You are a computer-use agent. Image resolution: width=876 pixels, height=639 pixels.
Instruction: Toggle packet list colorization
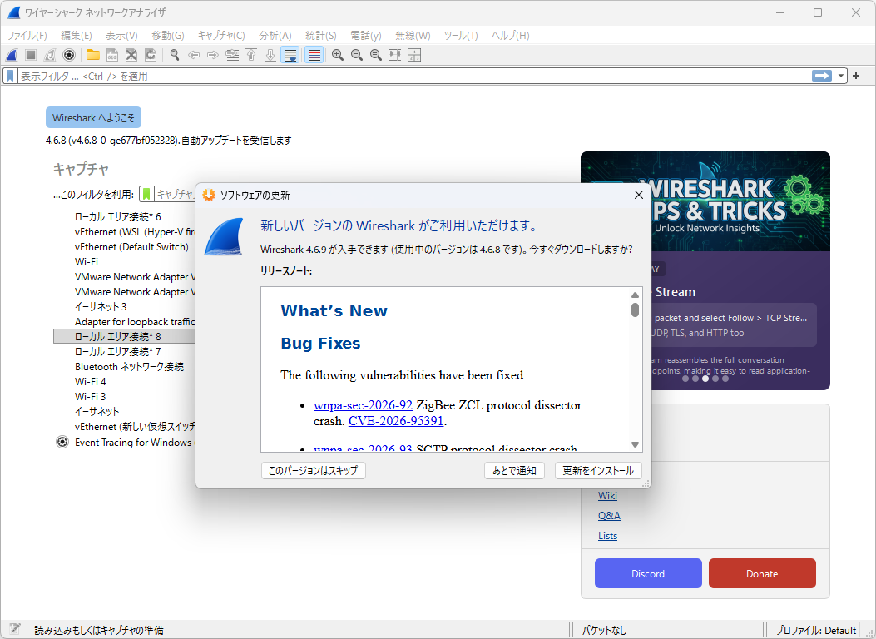tap(314, 55)
